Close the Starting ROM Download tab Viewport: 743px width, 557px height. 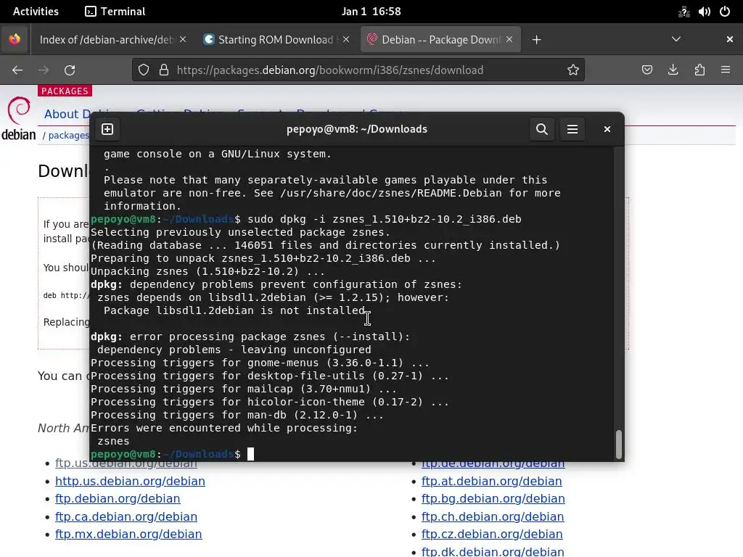pos(346,40)
